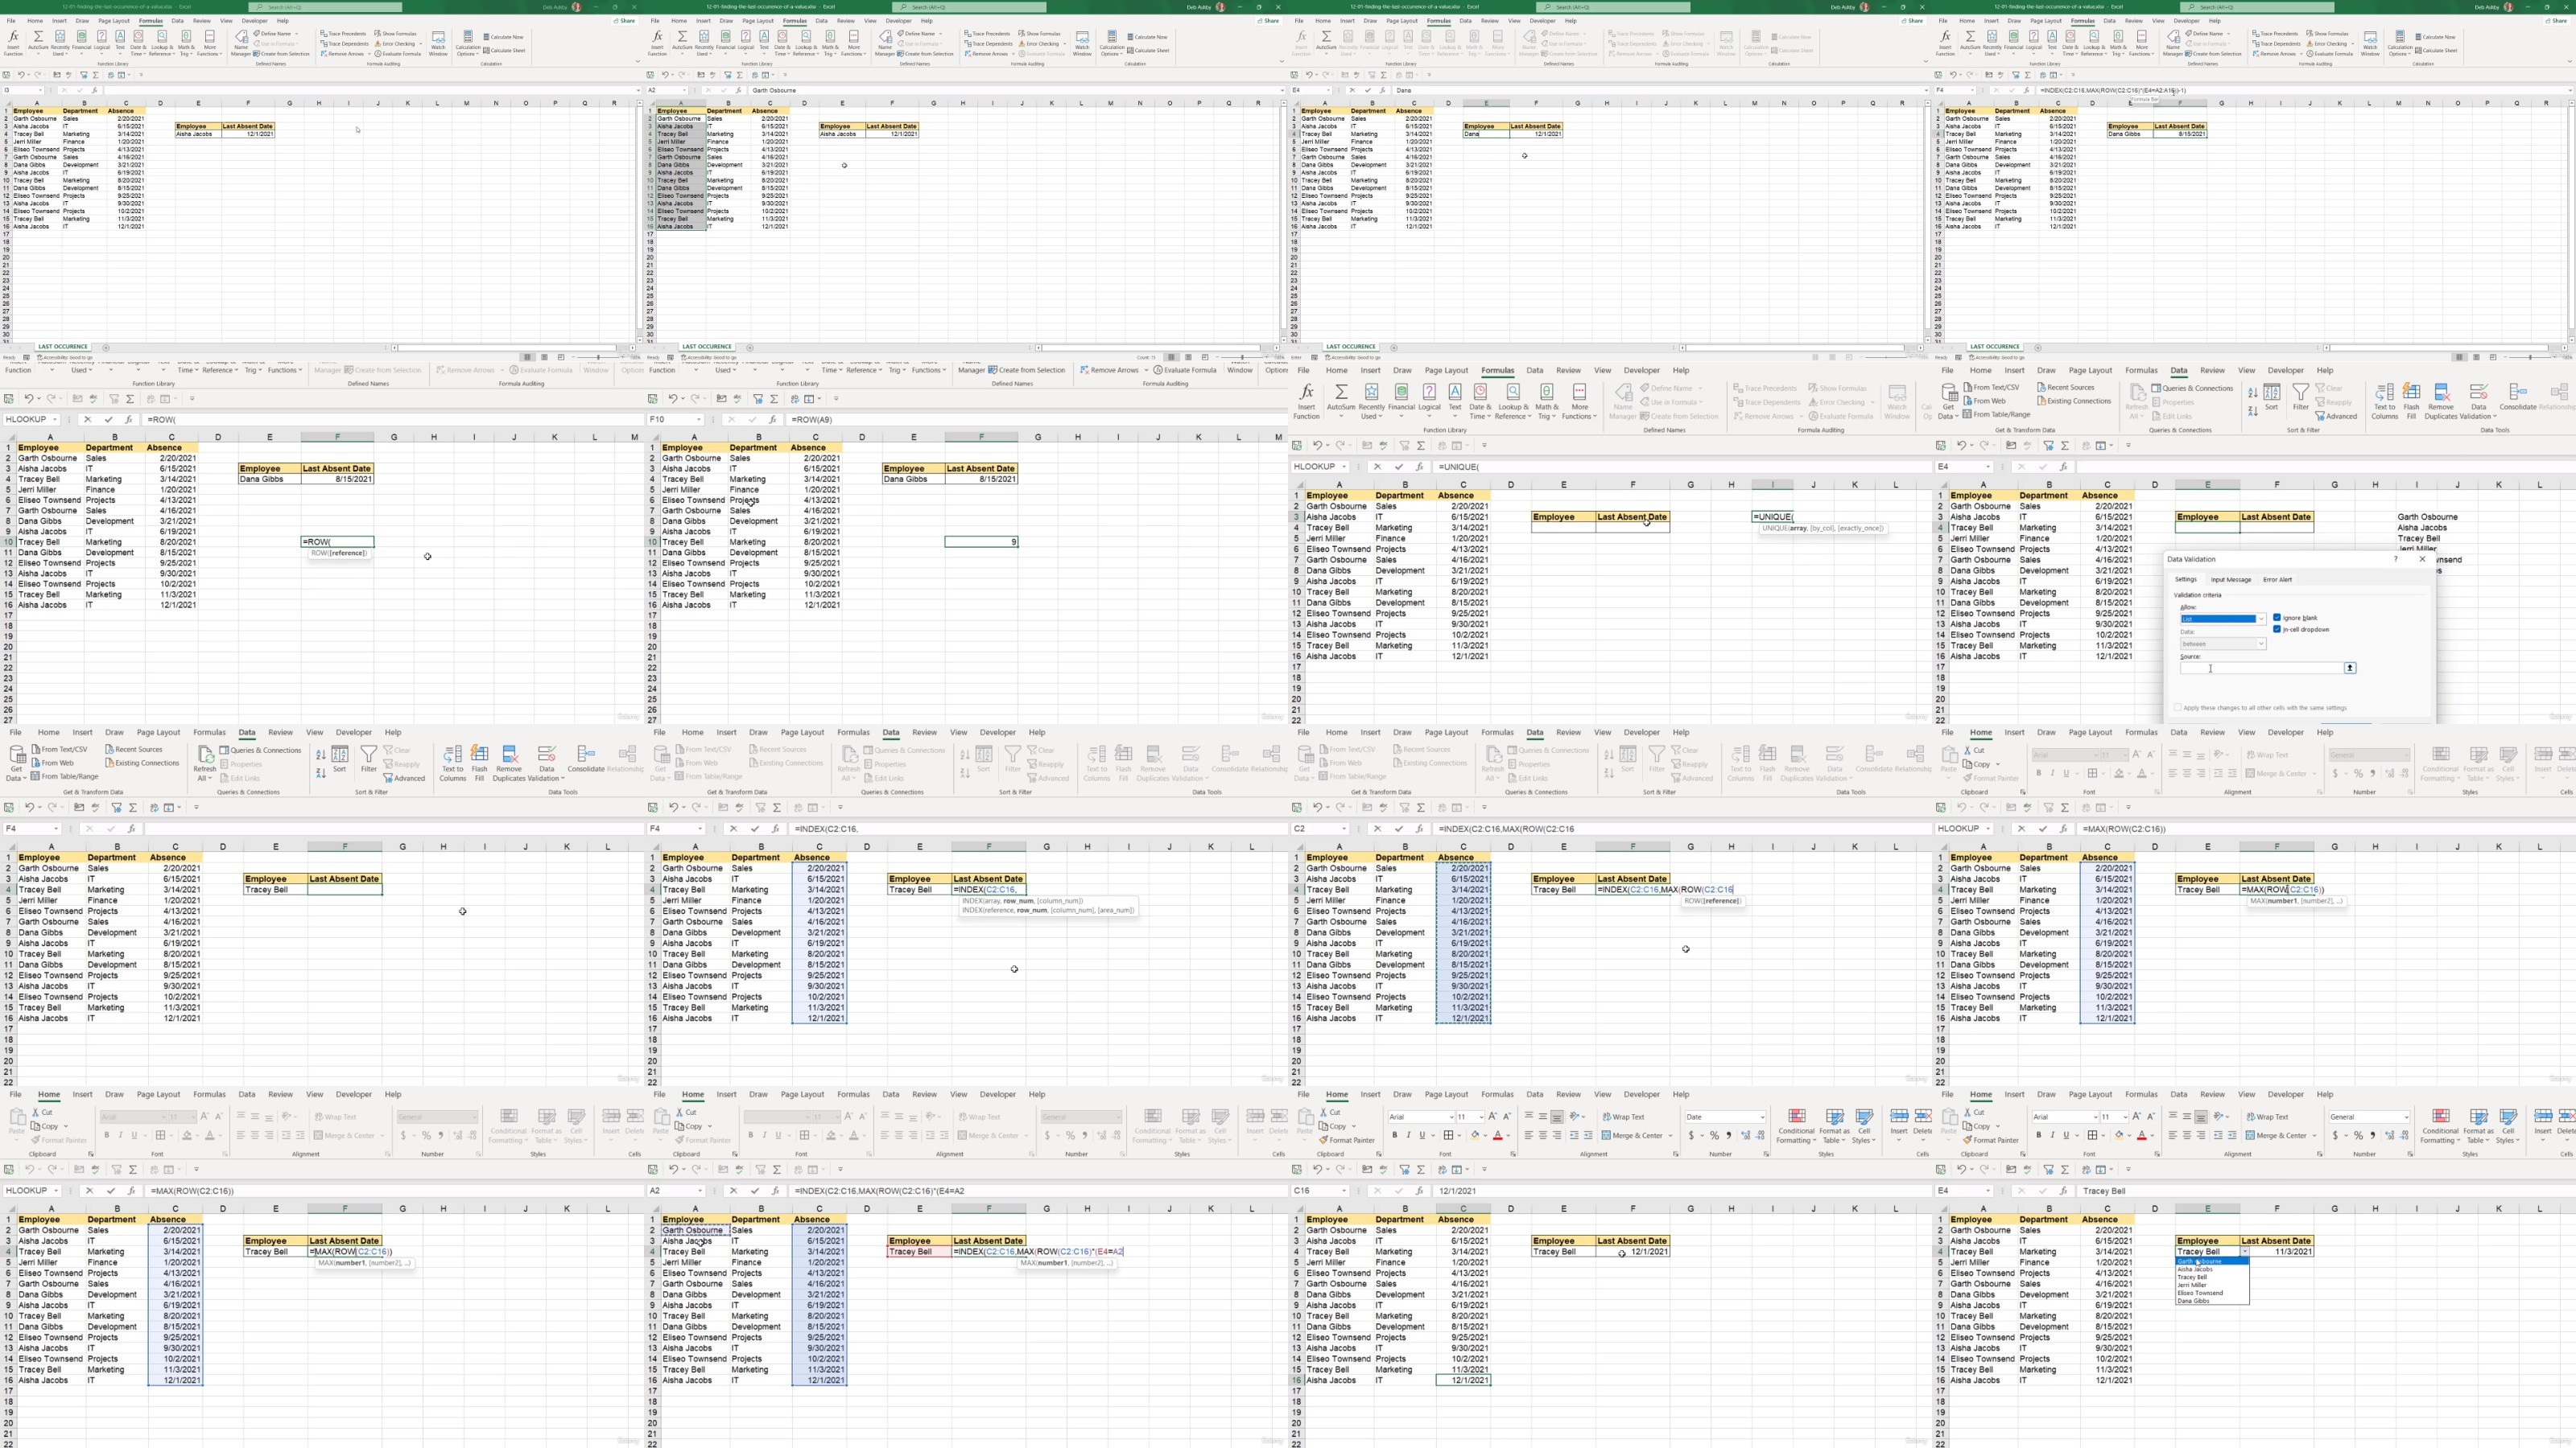Click cell F4 showing 11/3/2021 beside employee dropdown

click(2277, 1251)
